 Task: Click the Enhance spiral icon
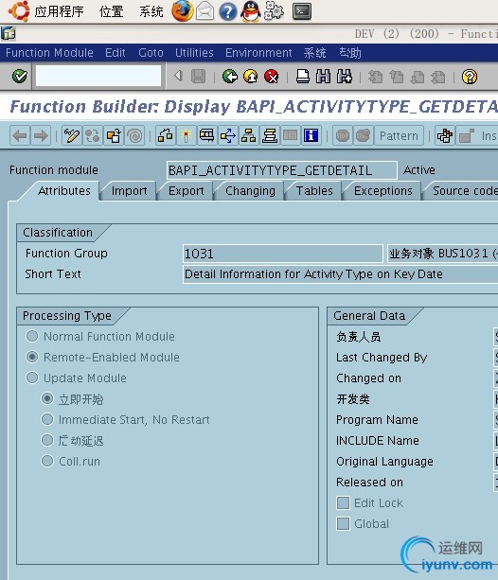pyautogui.click(x=134, y=135)
